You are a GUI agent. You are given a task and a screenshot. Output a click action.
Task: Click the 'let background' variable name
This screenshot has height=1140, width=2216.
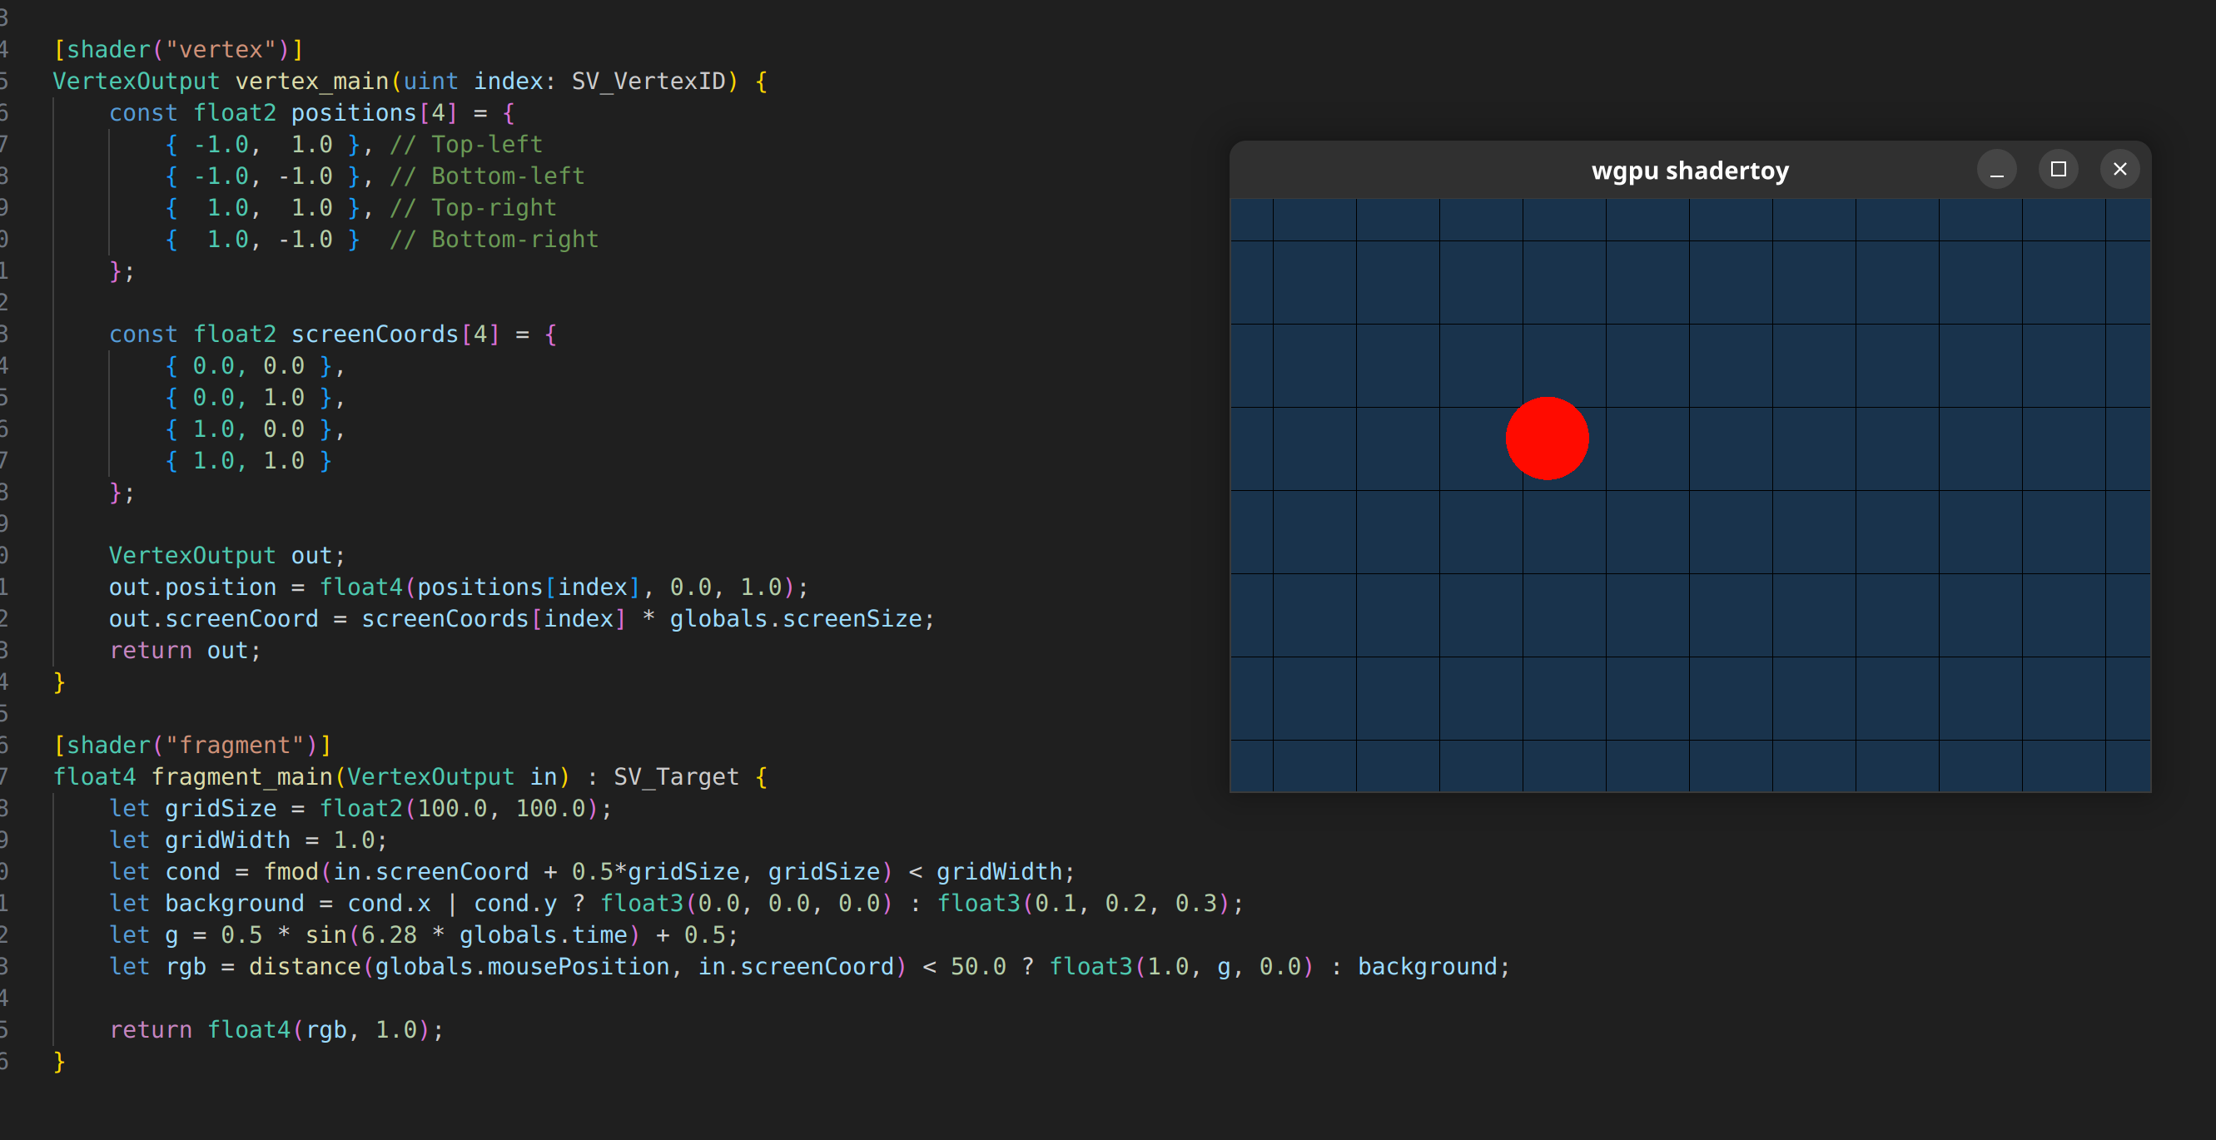(x=234, y=904)
